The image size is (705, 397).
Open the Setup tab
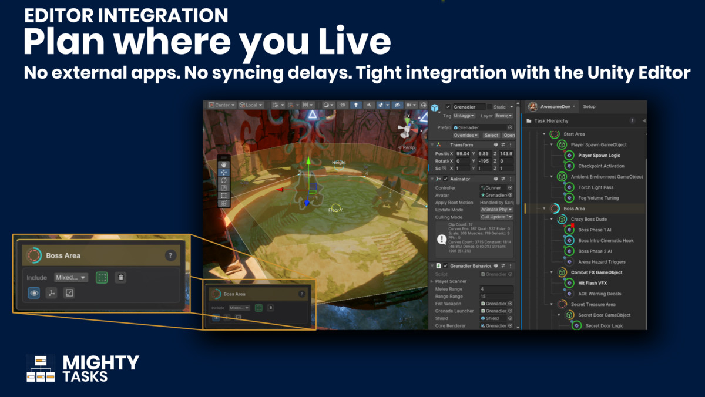[589, 106]
